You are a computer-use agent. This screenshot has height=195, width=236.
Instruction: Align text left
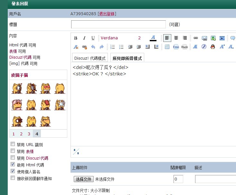coord(167,38)
